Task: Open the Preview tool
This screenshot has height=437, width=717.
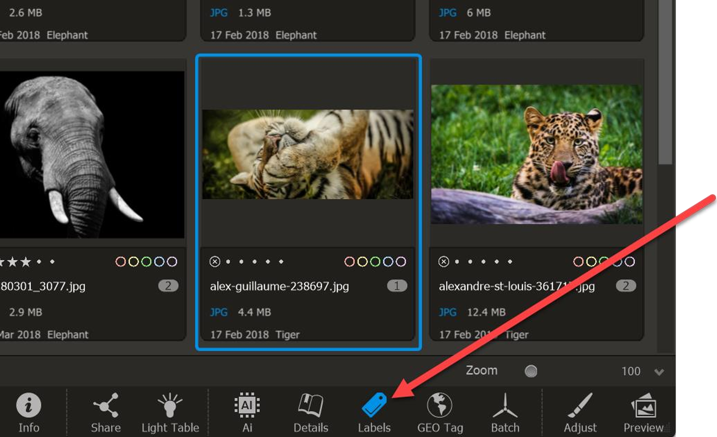Action: click(x=643, y=412)
